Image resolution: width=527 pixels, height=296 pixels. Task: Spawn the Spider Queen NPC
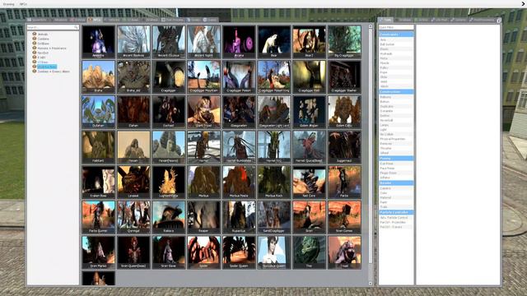[x=239, y=252]
